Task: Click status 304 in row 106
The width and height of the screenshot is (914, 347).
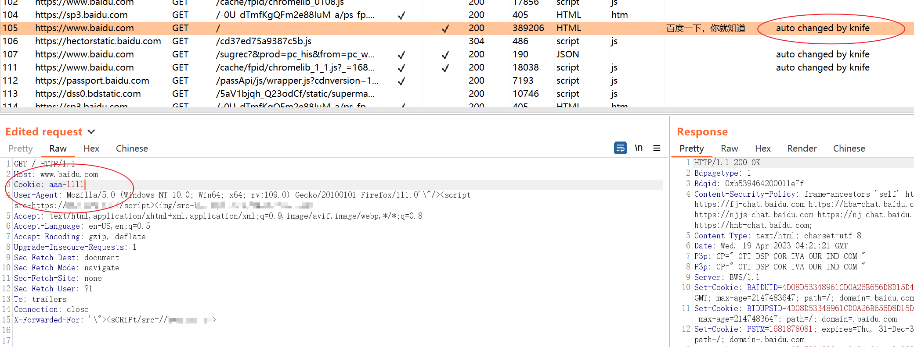Action: tap(477, 41)
